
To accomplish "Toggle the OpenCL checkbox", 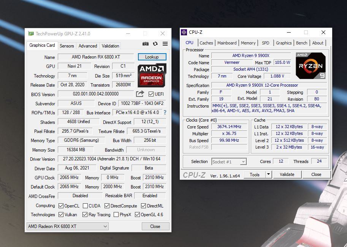I will click(61, 206).
